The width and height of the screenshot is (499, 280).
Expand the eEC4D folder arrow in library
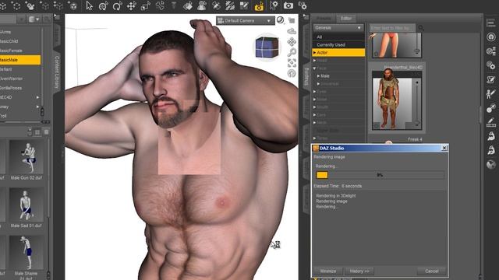(x=38, y=97)
